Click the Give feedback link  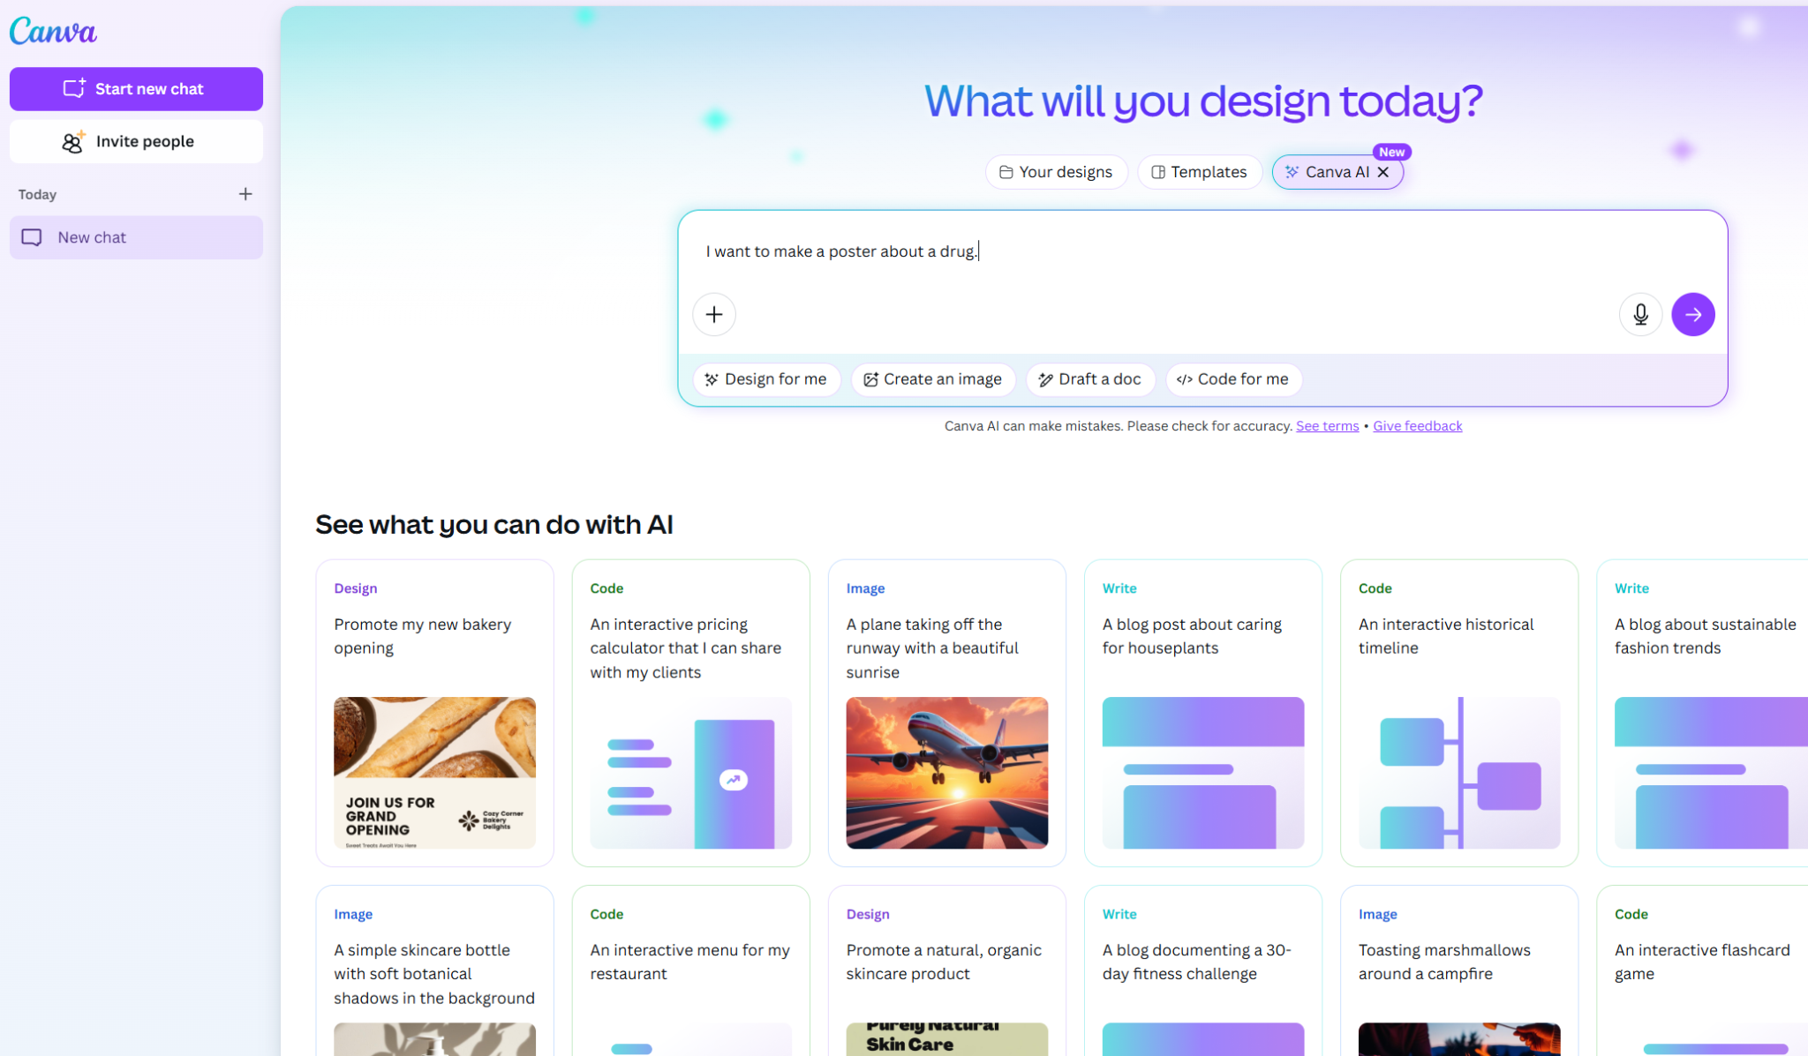[x=1417, y=425]
